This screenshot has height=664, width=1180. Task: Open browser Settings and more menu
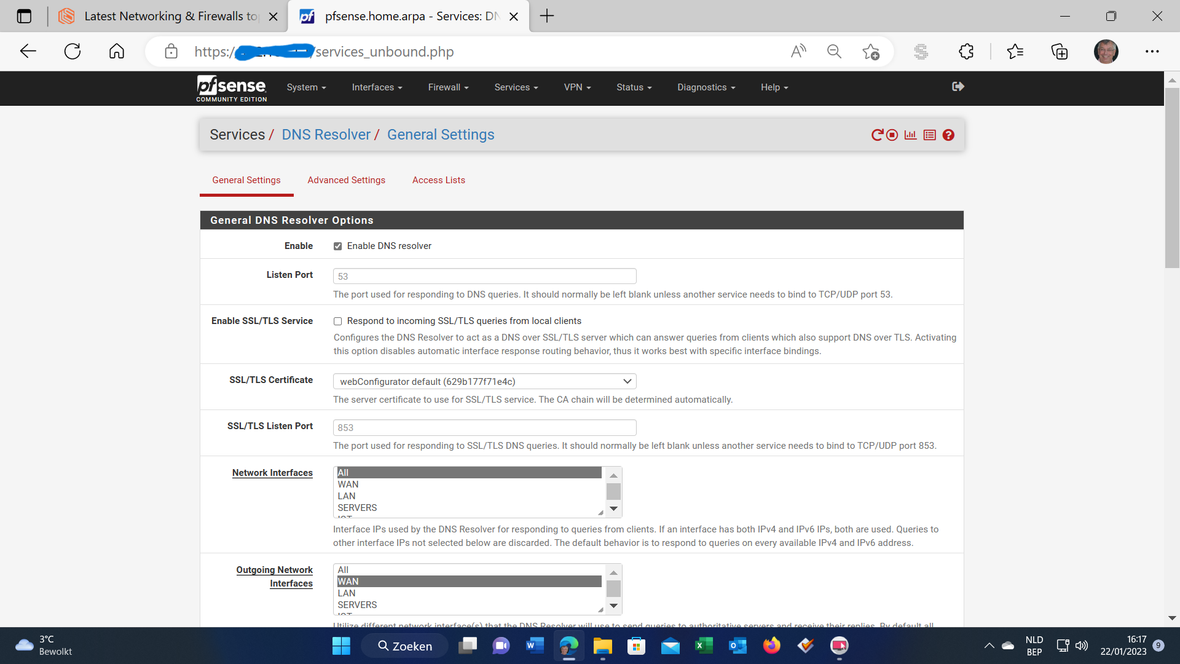[x=1152, y=52]
